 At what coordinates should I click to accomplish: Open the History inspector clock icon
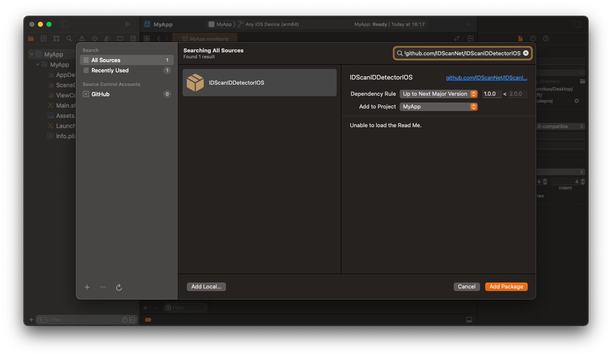[533, 38]
